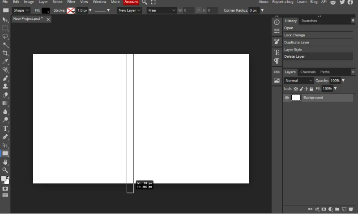The width and height of the screenshot is (358, 214).
Task: Toggle the width-height link button
Action: point(199,10)
